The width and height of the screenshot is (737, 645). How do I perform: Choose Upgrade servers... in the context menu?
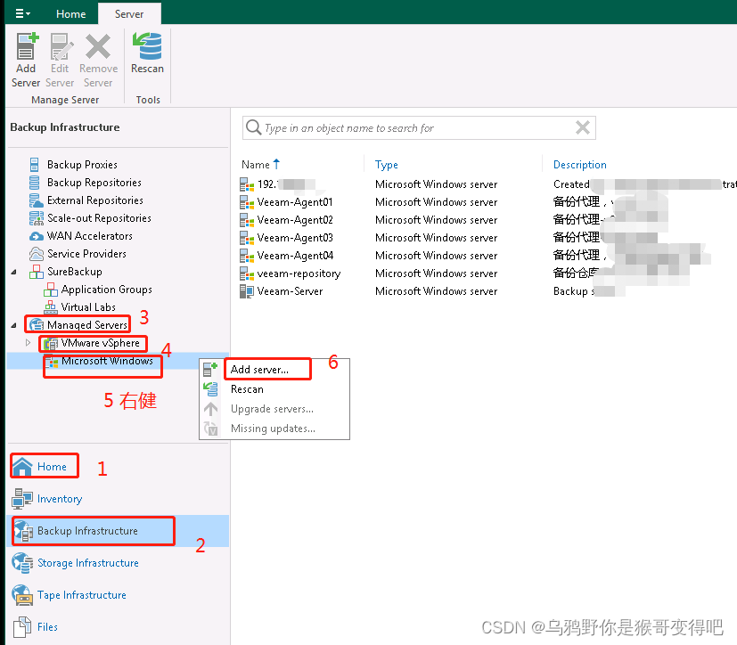[x=272, y=409]
